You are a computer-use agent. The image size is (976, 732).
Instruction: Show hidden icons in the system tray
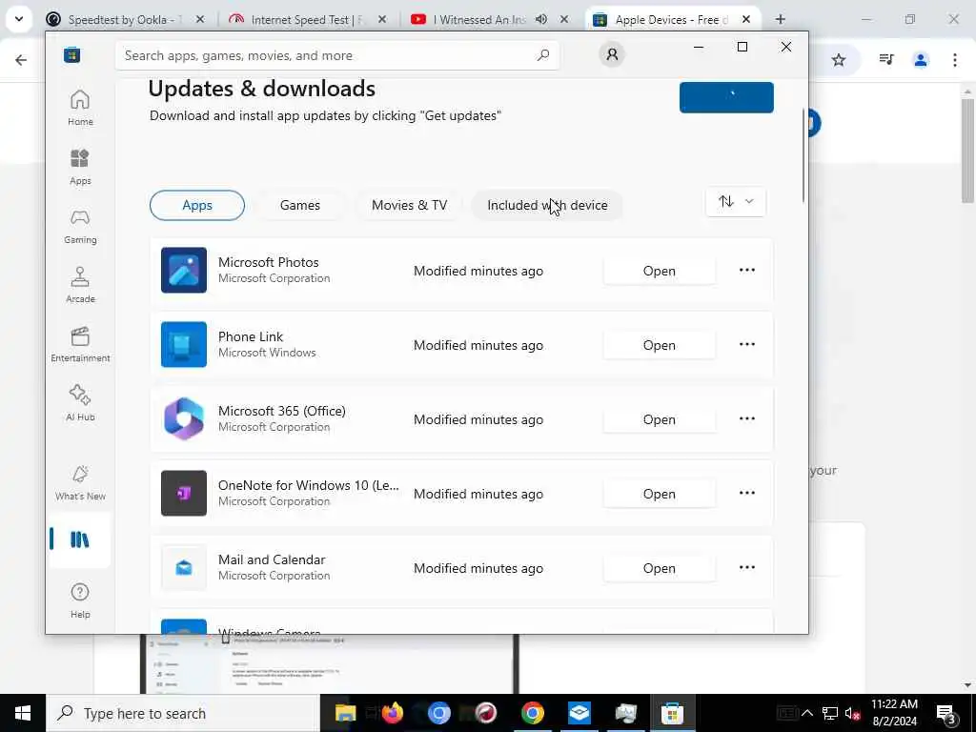[807, 713]
